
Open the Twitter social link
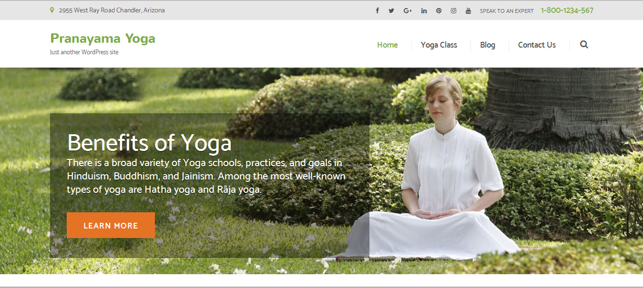click(x=391, y=10)
